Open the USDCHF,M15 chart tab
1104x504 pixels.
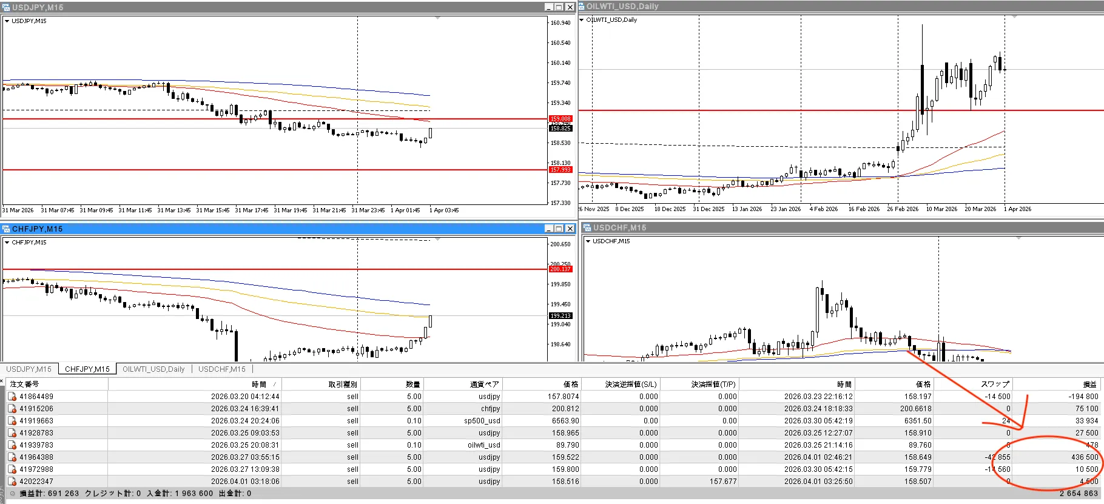(222, 369)
